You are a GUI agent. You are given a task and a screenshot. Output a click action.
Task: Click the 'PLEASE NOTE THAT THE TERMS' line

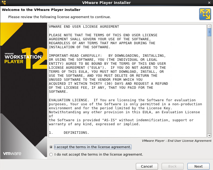coord(103,35)
